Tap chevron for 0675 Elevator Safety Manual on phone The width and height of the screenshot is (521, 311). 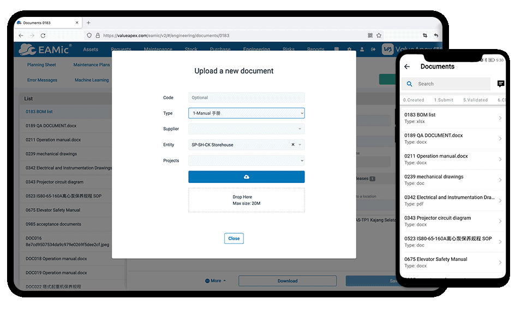click(x=500, y=263)
